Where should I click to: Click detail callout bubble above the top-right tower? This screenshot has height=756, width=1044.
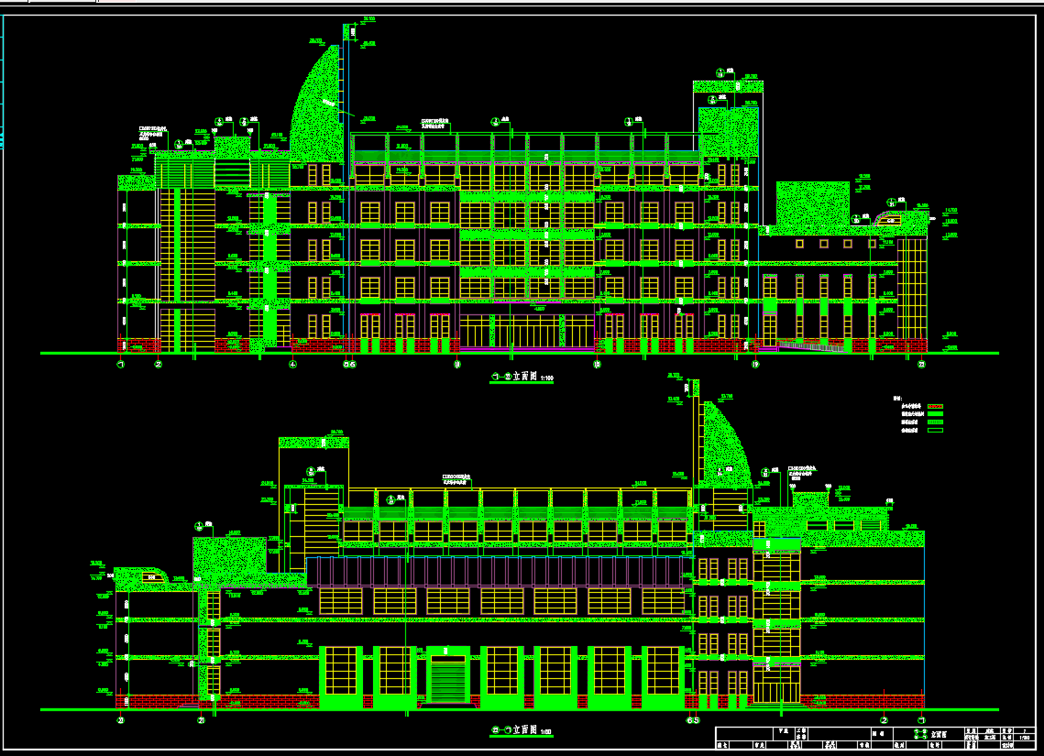point(720,73)
